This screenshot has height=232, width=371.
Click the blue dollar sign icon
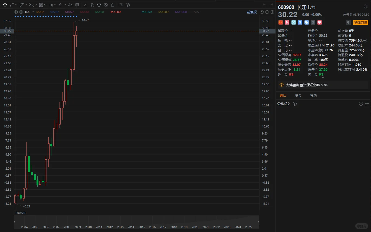[x=300, y=22]
